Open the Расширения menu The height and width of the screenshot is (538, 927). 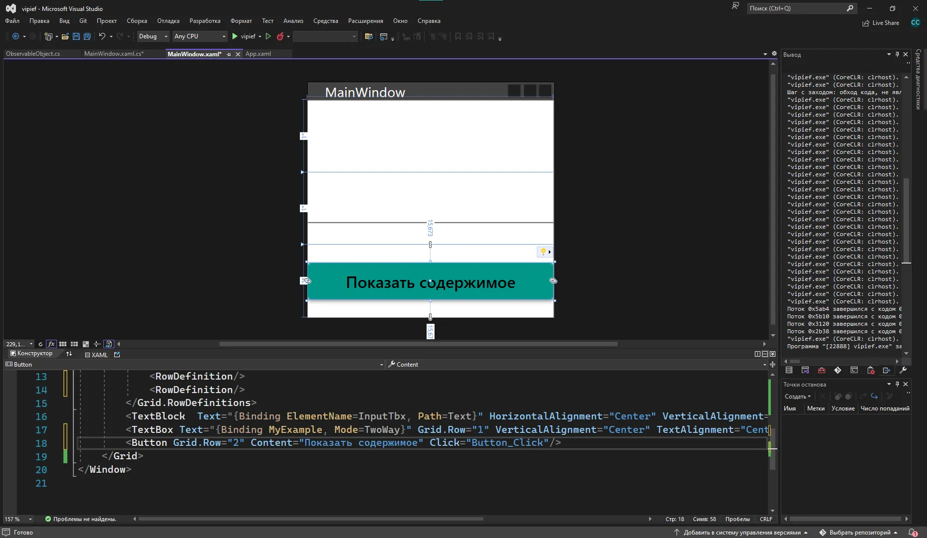coord(366,21)
